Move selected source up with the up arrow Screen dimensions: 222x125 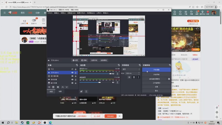(x=63, y=87)
